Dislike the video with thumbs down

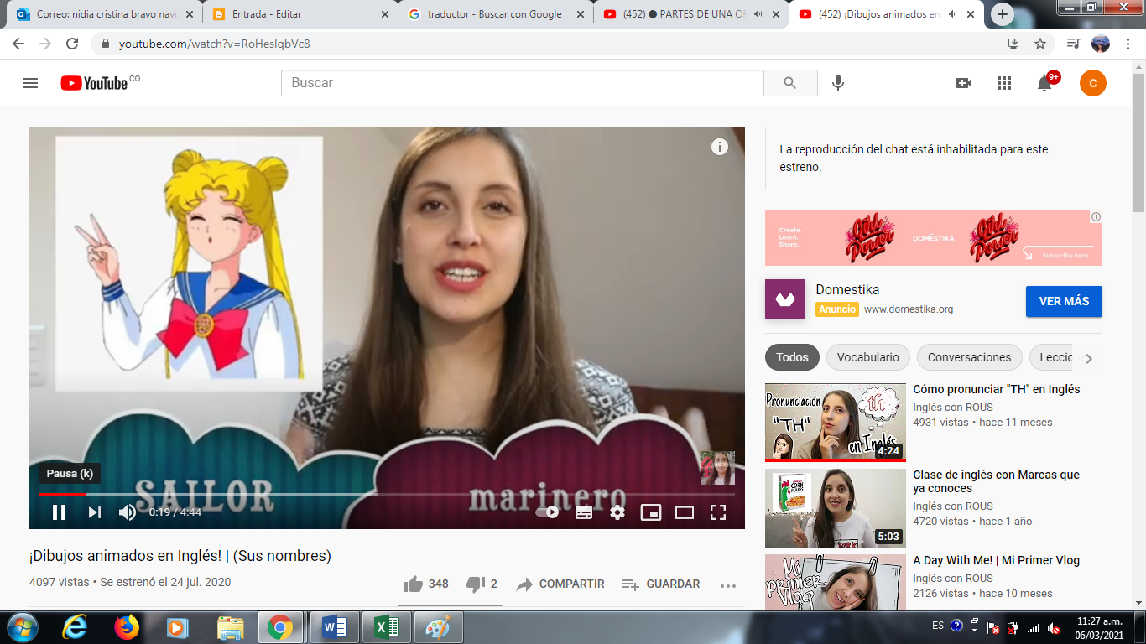(482, 584)
